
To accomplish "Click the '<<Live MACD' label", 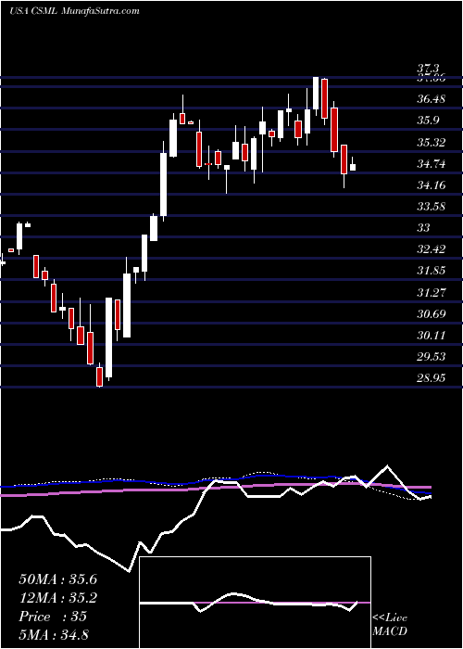I will click(x=390, y=625).
